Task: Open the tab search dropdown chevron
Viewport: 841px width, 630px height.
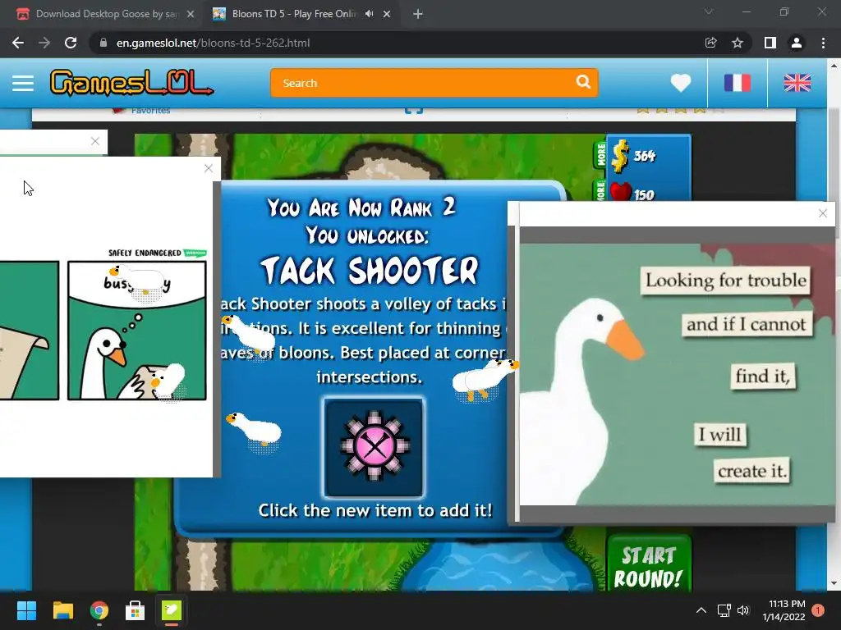Action: tap(709, 11)
